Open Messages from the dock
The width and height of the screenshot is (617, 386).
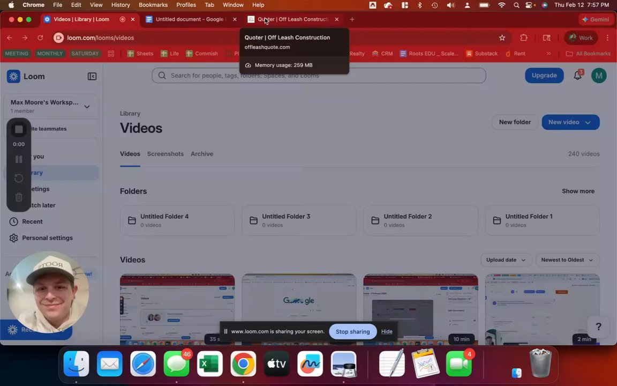point(176,363)
